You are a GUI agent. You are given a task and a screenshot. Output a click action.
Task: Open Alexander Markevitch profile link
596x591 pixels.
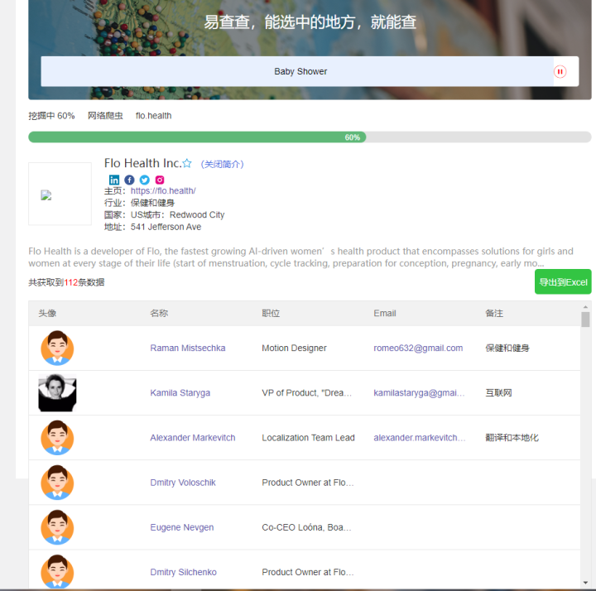point(193,438)
